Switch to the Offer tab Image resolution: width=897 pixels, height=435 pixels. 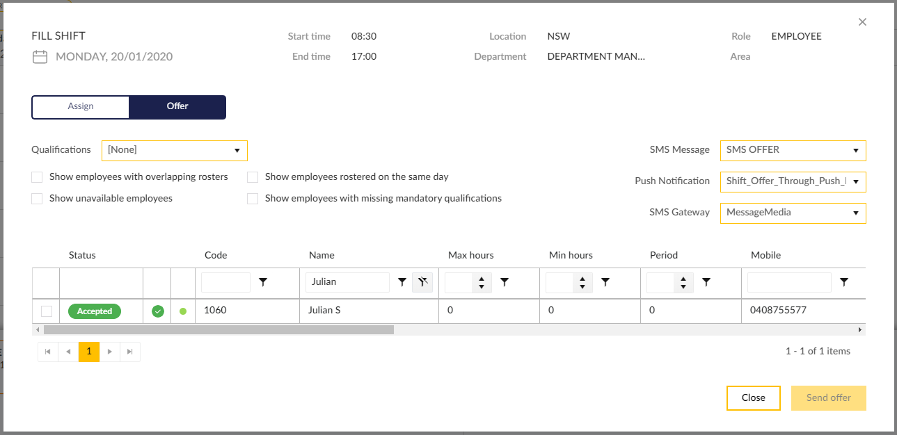point(177,107)
